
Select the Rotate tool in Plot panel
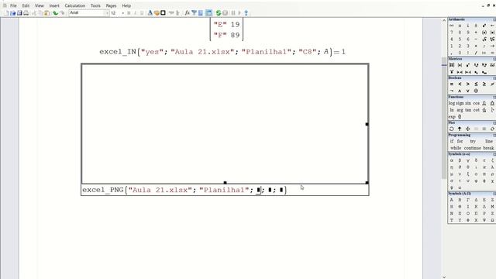pyautogui.click(x=451, y=129)
